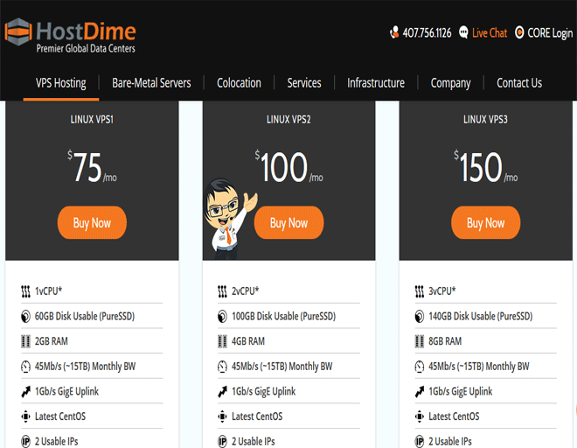Click the LINUX VPS2 plan title
Image resolution: width=577 pixels, height=448 pixels.
288,119
